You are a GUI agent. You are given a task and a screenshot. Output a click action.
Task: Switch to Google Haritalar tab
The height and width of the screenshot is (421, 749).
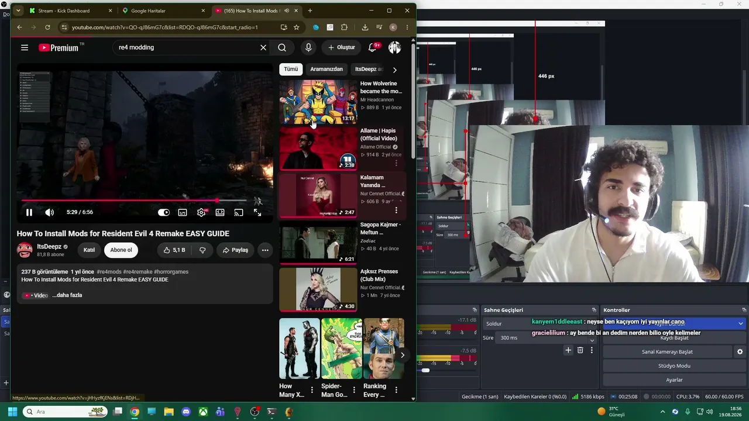[x=164, y=11]
